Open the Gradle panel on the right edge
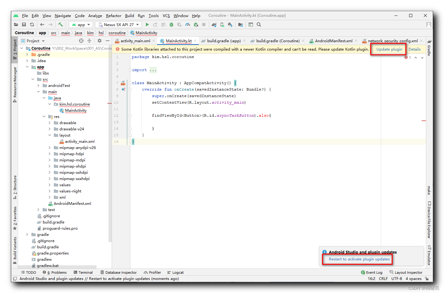This screenshot has height=293, width=444. tap(430, 50)
